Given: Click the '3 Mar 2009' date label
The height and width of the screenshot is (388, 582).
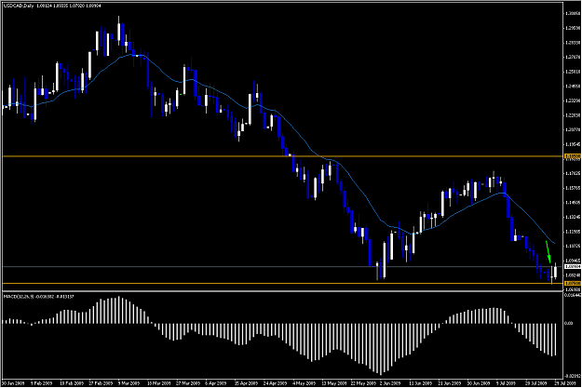Looking at the screenshot, I should [x=129, y=383].
